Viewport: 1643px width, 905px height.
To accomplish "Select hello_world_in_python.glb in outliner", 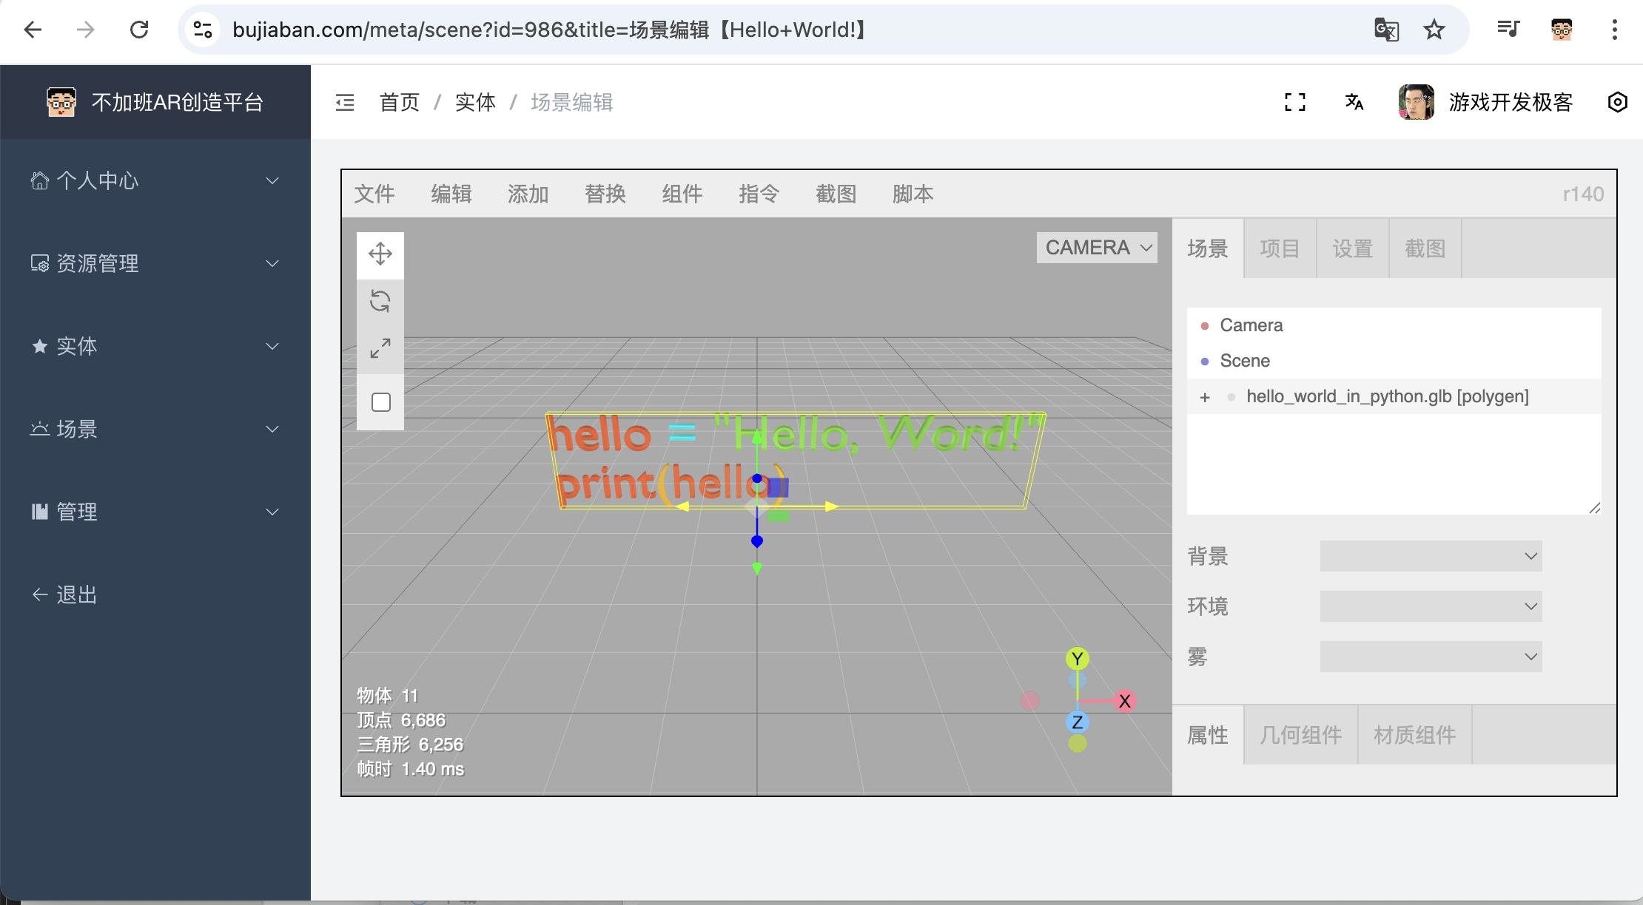I will [x=1394, y=396].
